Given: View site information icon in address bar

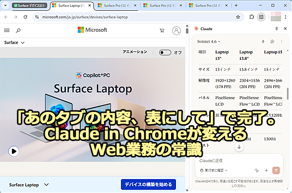Looking at the screenshot, I should [37, 17].
